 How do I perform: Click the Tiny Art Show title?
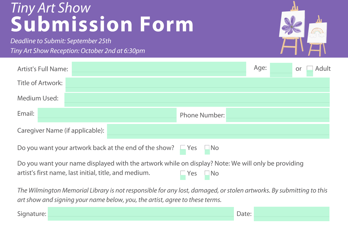(51, 8)
